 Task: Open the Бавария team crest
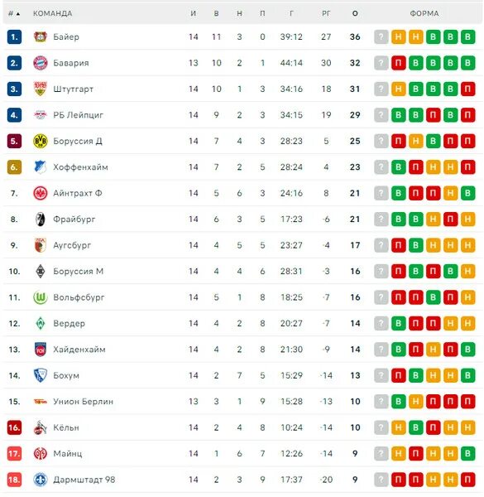[41, 63]
